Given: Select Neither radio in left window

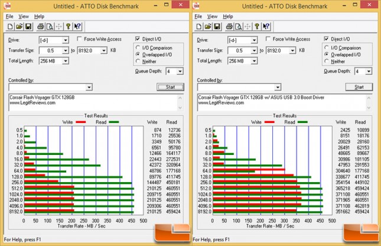Looking at the screenshot, I should [138, 61].
